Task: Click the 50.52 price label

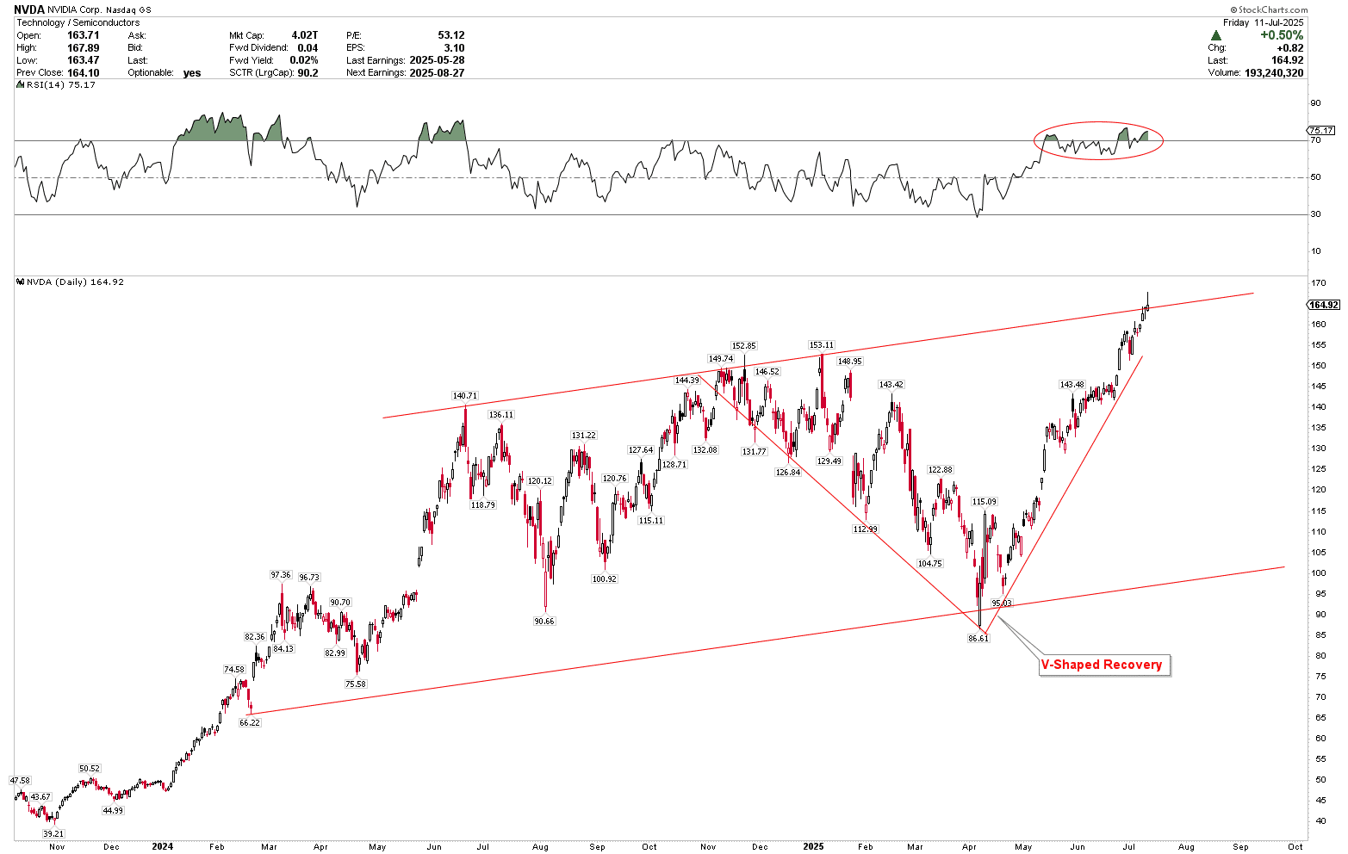Action: [x=90, y=768]
